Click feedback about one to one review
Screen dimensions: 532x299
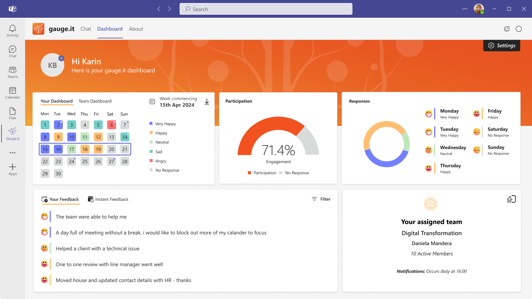click(109, 264)
